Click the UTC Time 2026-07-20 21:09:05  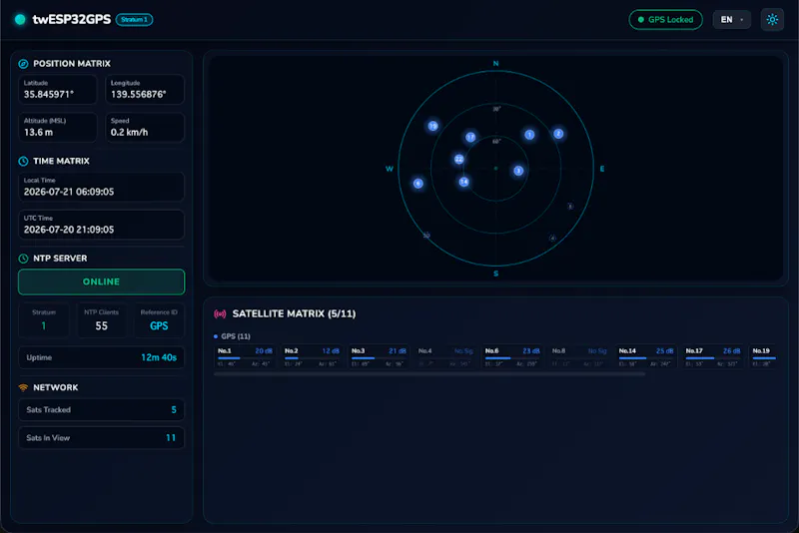[x=69, y=230]
